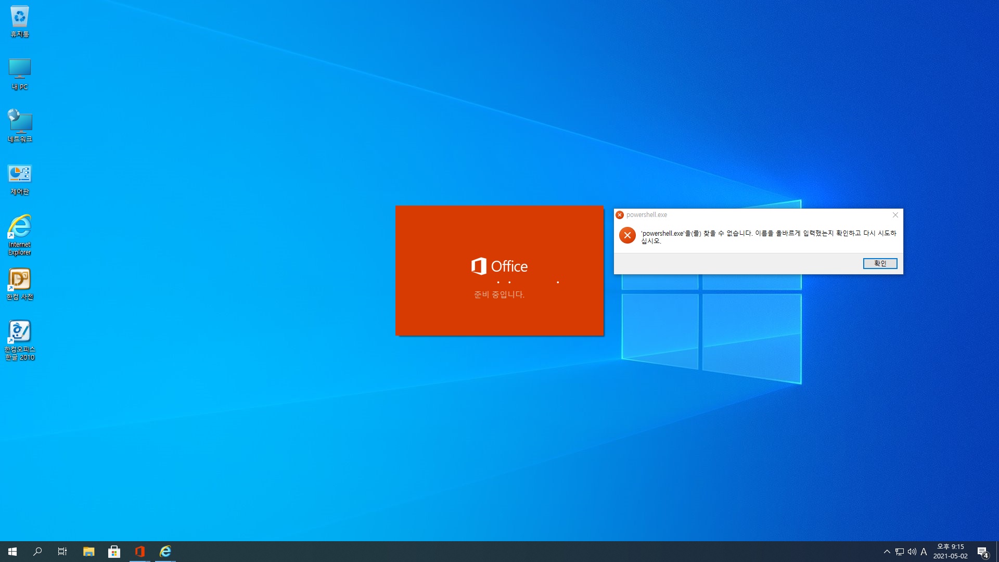999x562 pixels.
Task: Open Microsoft Store from taskbar
Action: tap(114, 552)
